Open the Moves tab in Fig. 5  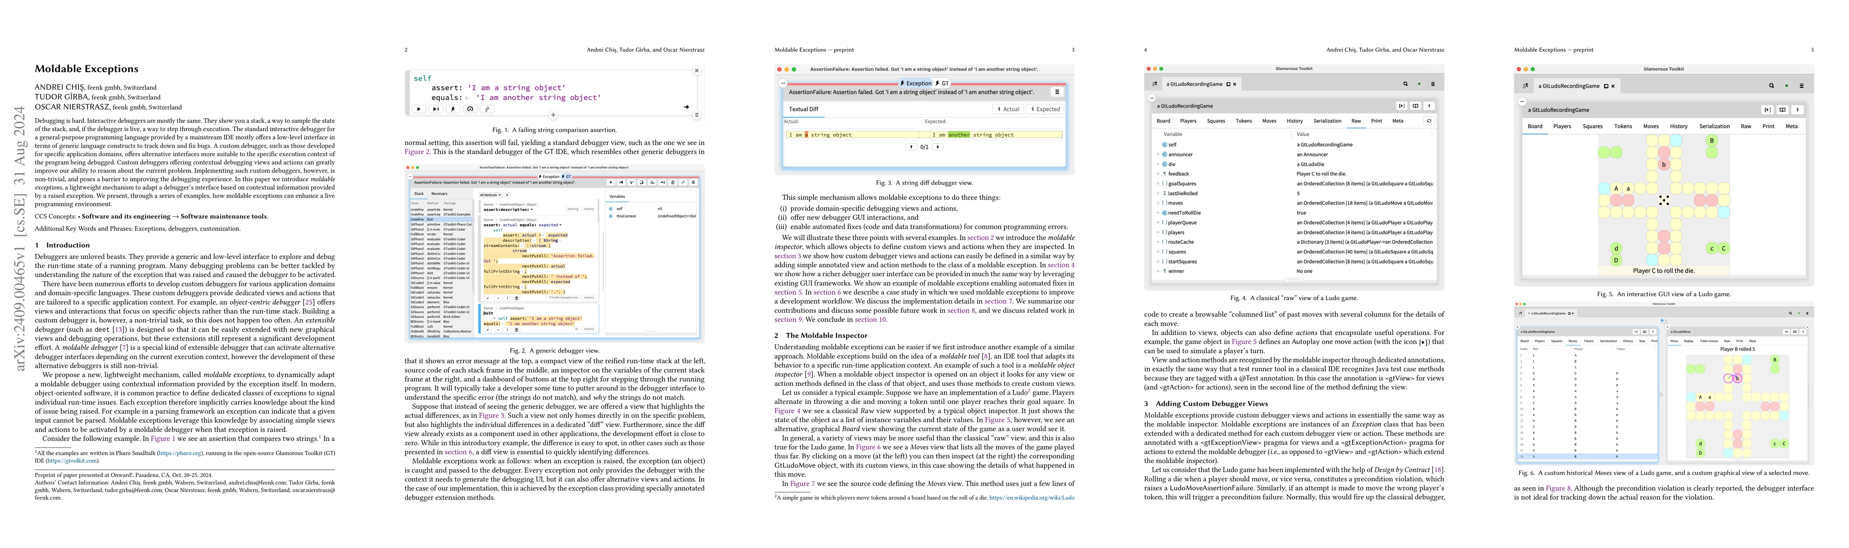tap(1651, 126)
